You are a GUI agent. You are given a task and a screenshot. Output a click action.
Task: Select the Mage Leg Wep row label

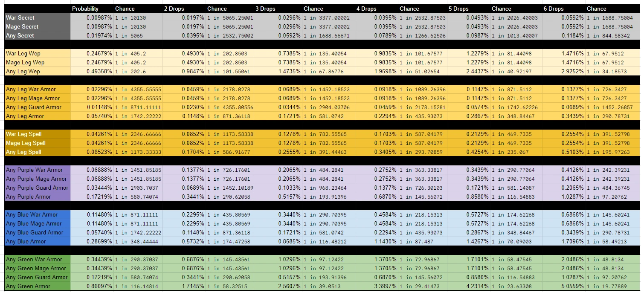point(25,62)
